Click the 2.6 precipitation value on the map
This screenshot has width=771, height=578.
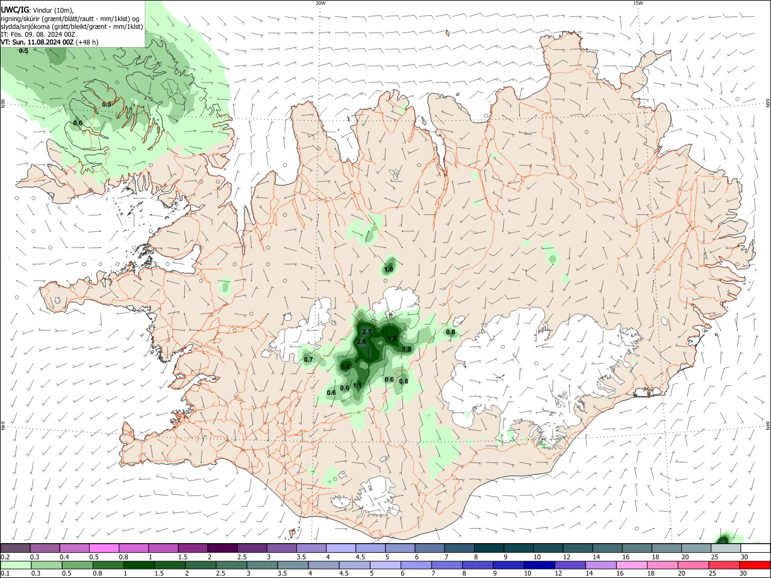(x=361, y=341)
